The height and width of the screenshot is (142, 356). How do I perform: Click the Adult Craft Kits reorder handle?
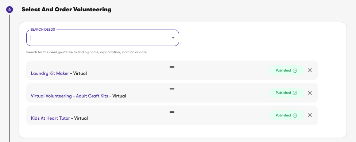click(x=172, y=89)
